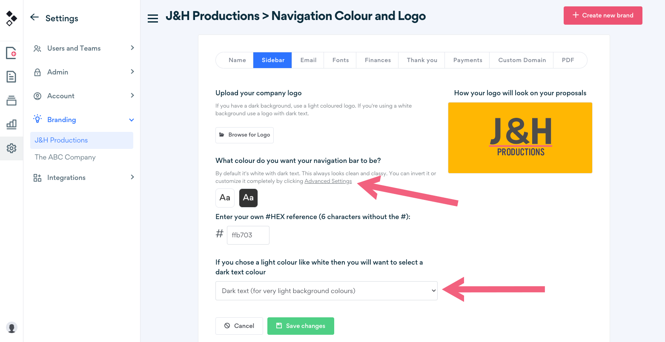Open the account menu via the avatar icon
The image size is (665, 342).
coord(12,328)
